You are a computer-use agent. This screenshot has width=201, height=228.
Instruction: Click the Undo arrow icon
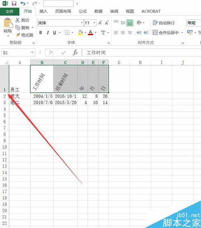[23, 3]
